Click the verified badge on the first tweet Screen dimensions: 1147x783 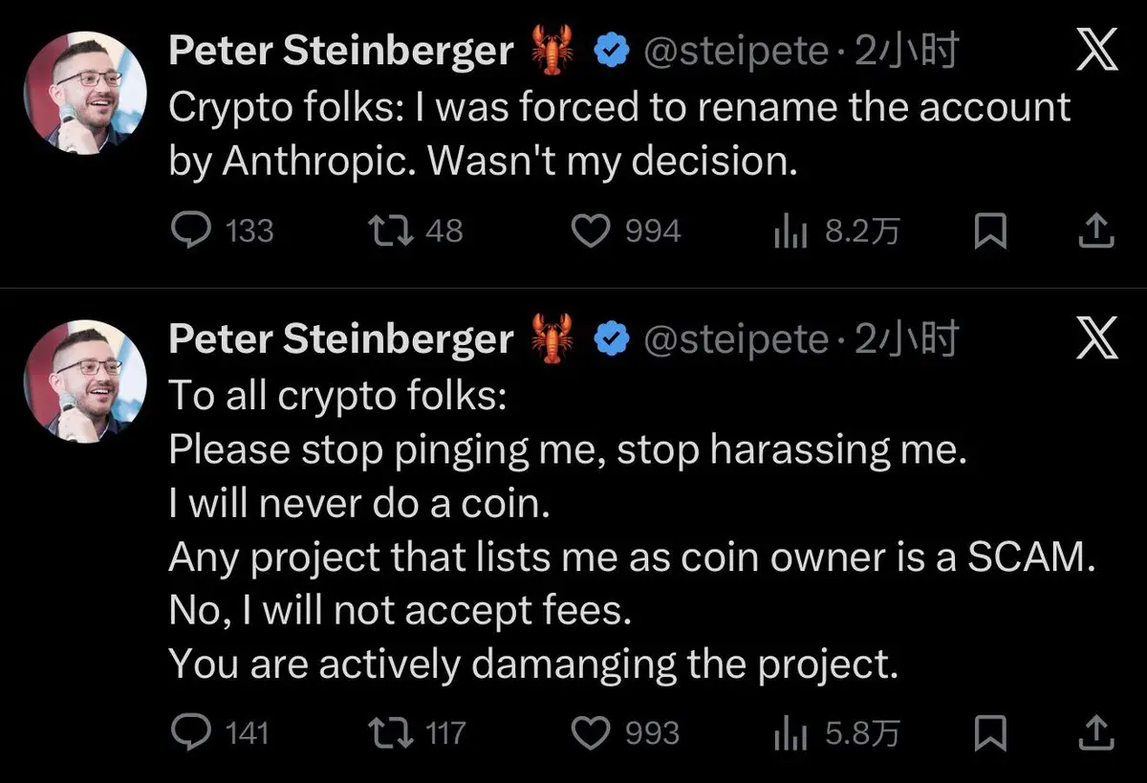click(x=612, y=52)
